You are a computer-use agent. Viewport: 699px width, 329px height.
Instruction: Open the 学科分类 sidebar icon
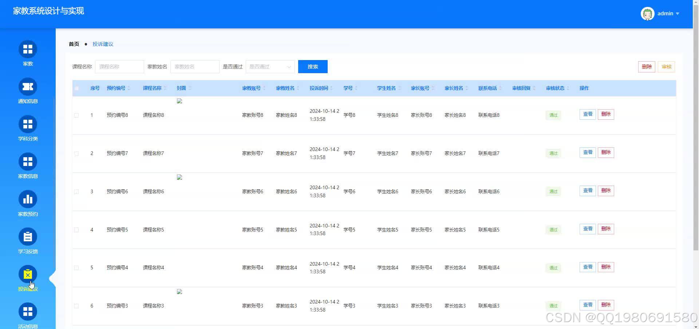(x=28, y=124)
